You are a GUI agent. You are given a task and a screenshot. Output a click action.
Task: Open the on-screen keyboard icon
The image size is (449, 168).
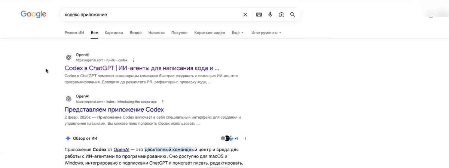coord(259,15)
